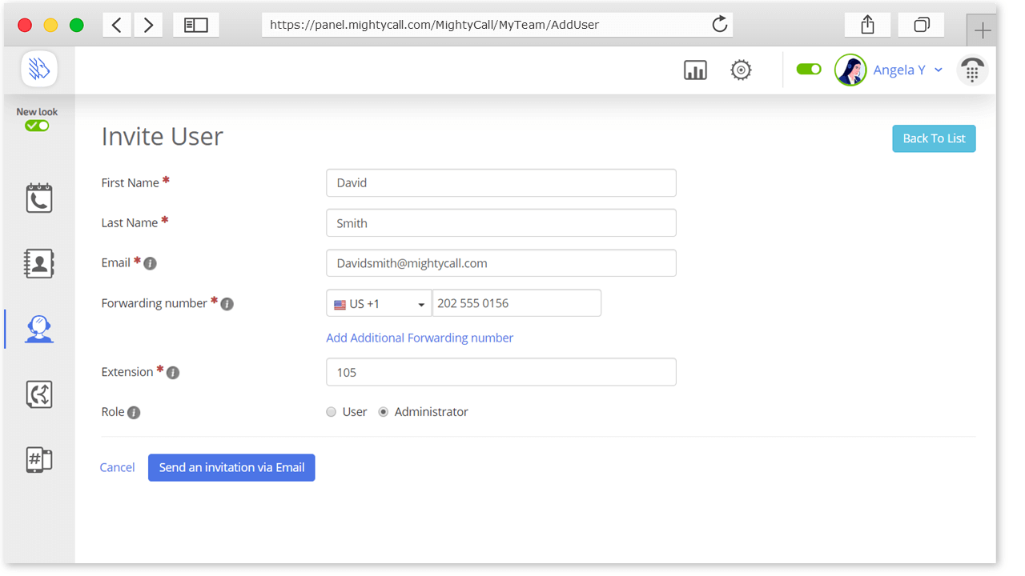Select the Administrator role radio button
The height and width of the screenshot is (576, 1025).
coord(384,412)
